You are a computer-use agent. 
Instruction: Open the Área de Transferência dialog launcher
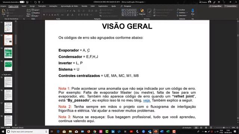click(24, 19)
